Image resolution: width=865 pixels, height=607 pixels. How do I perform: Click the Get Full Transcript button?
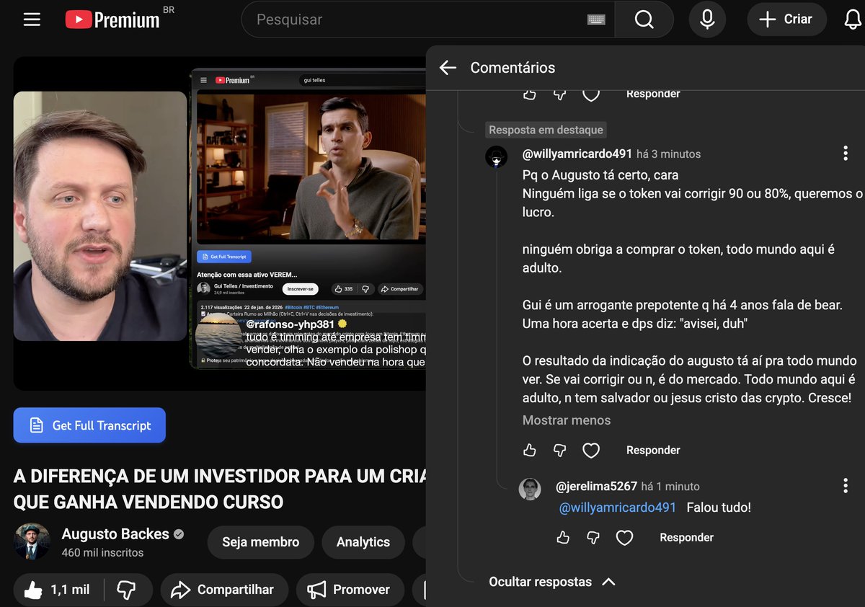[89, 425]
